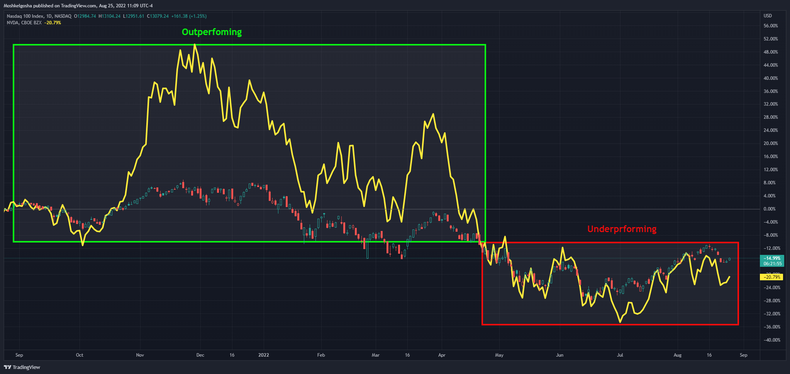The image size is (790, 374).
Task: Click the TradingView logo at the bottom
Action: [22, 367]
